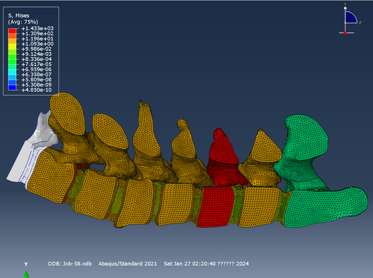Click the Y axis handle on the 3D compass

pyautogui.click(x=345, y=8)
